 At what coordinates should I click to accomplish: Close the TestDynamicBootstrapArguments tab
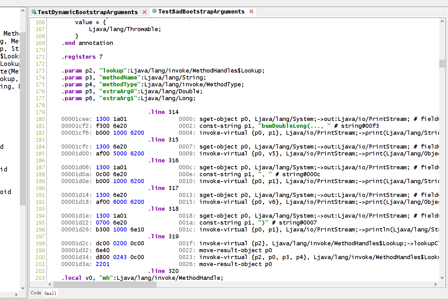pyautogui.click(x=145, y=12)
